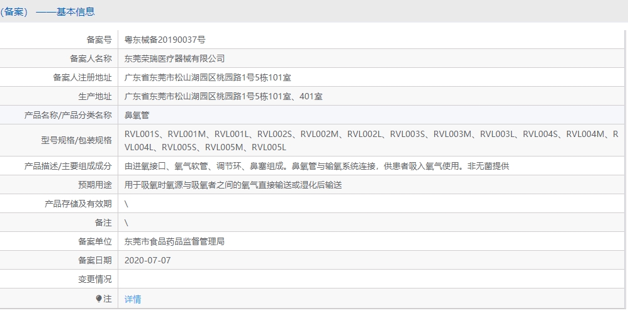The image size is (628, 313).
Task: Click the 产品名称/产品分类名称 label
Action: (x=68, y=115)
